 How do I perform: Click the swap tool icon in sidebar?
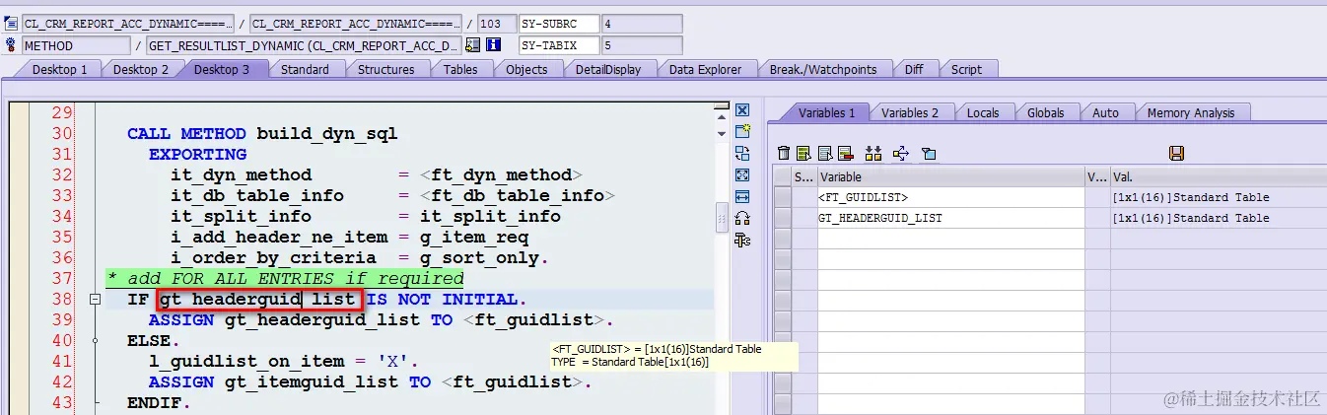pos(742,153)
